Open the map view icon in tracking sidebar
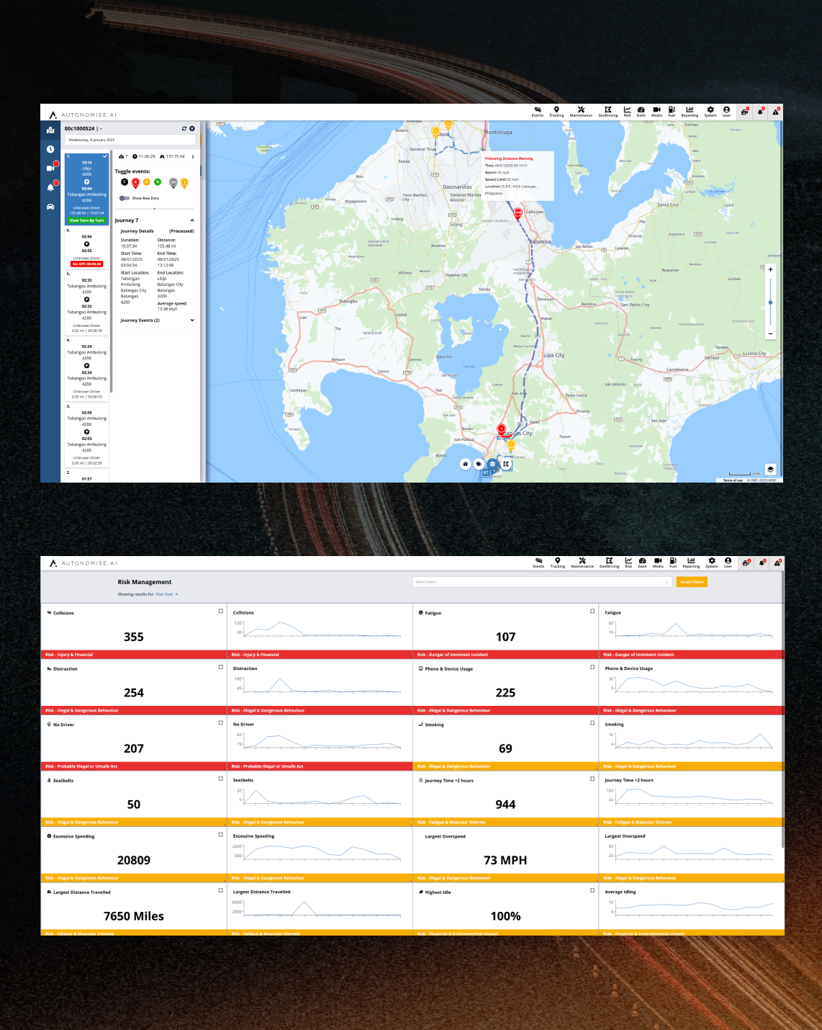Screen dimensions: 822x1030 (50, 130)
